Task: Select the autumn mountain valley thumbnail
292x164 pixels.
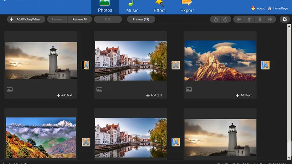Action: 41,137
